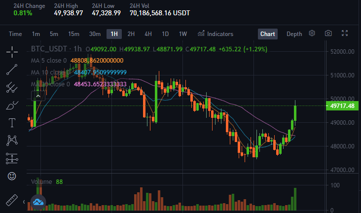This screenshot has height=213, width=361.
Task: Click the 49717.48 current price label
Action: [342, 106]
